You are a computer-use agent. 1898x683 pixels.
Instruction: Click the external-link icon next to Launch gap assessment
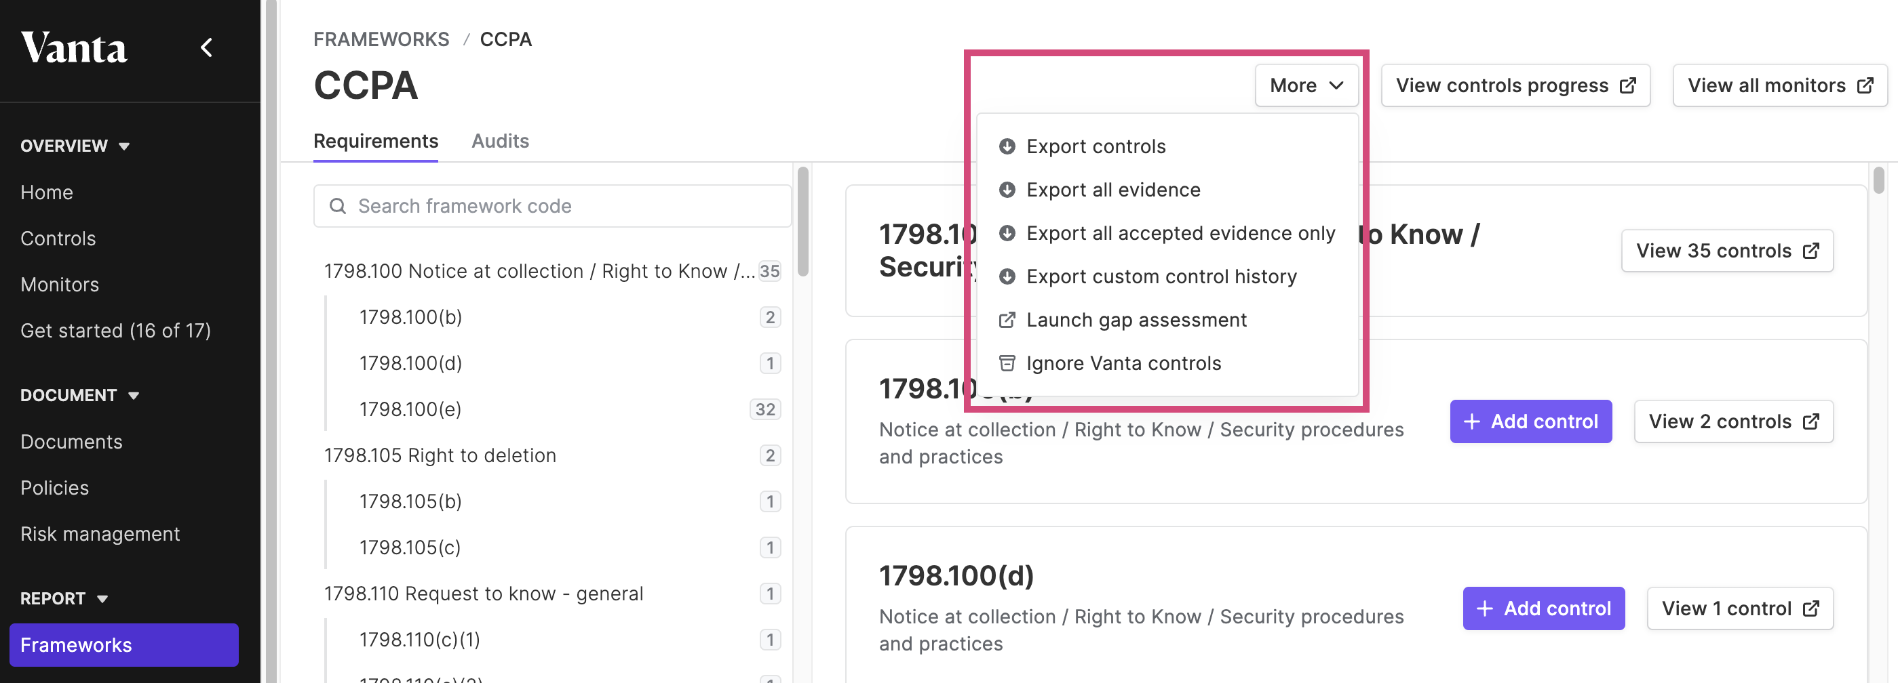[x=1007, y=319]
